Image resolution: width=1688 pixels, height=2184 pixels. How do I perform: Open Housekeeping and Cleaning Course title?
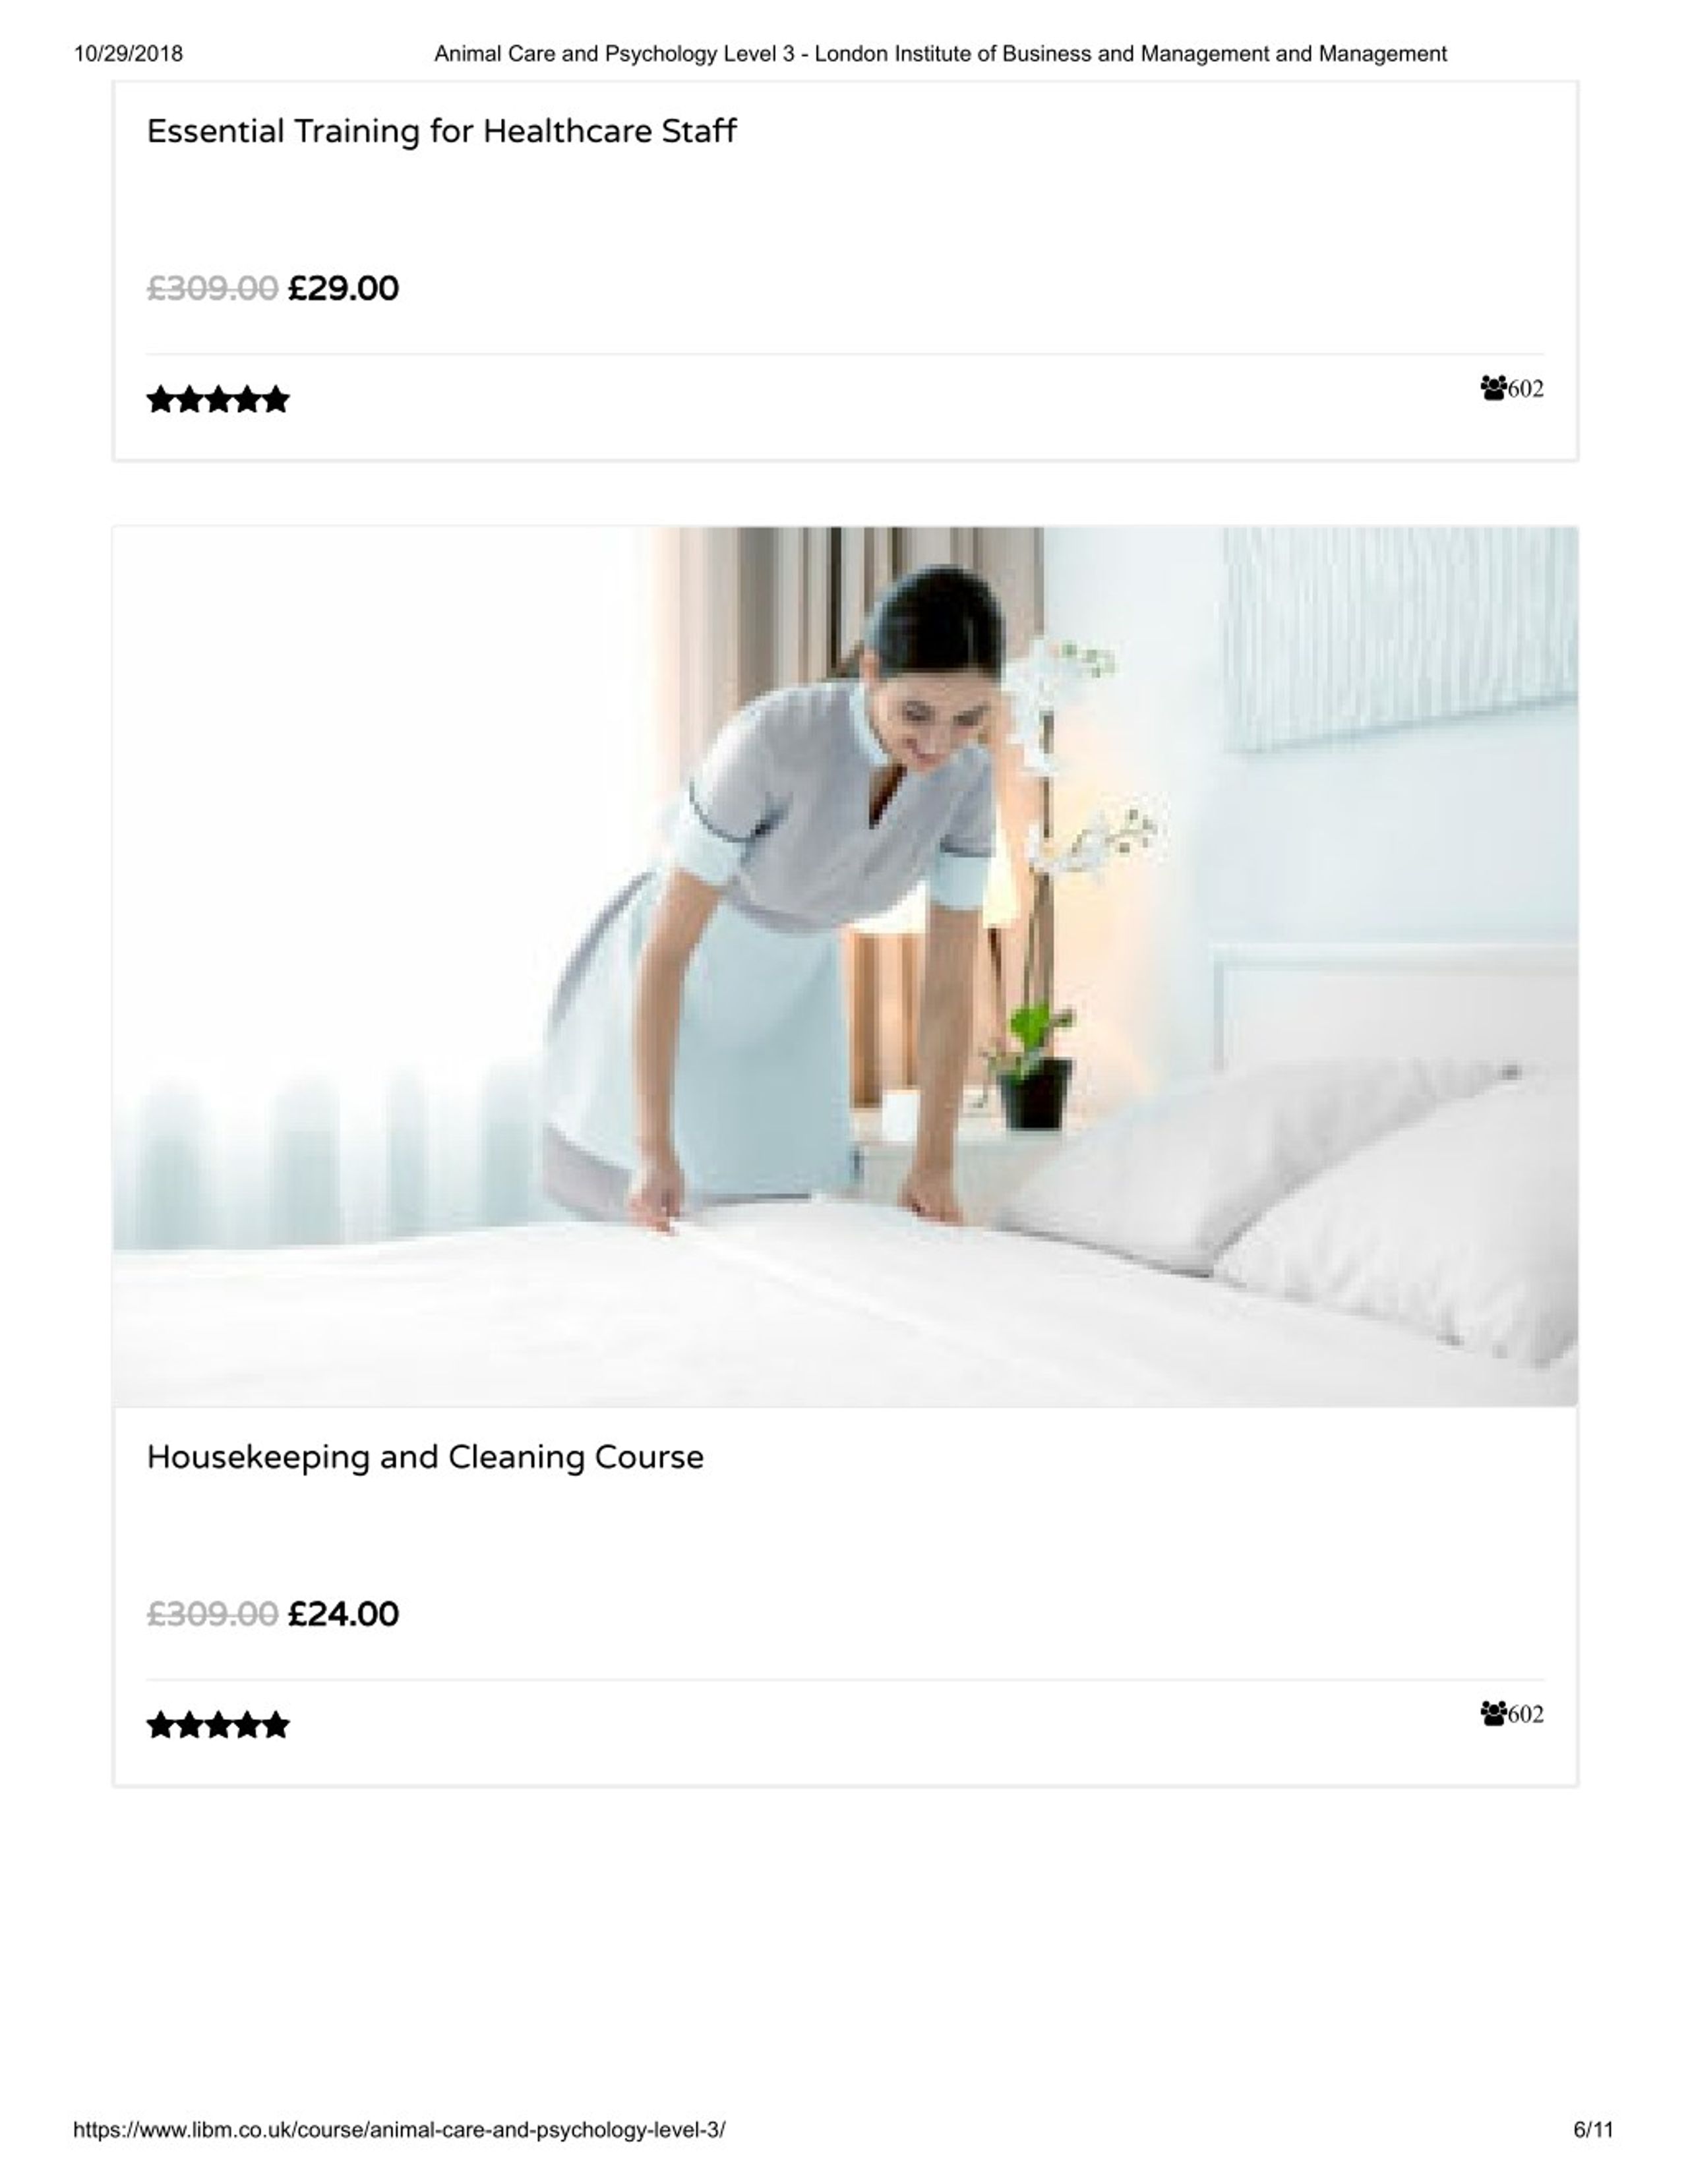coord(425,1457)
